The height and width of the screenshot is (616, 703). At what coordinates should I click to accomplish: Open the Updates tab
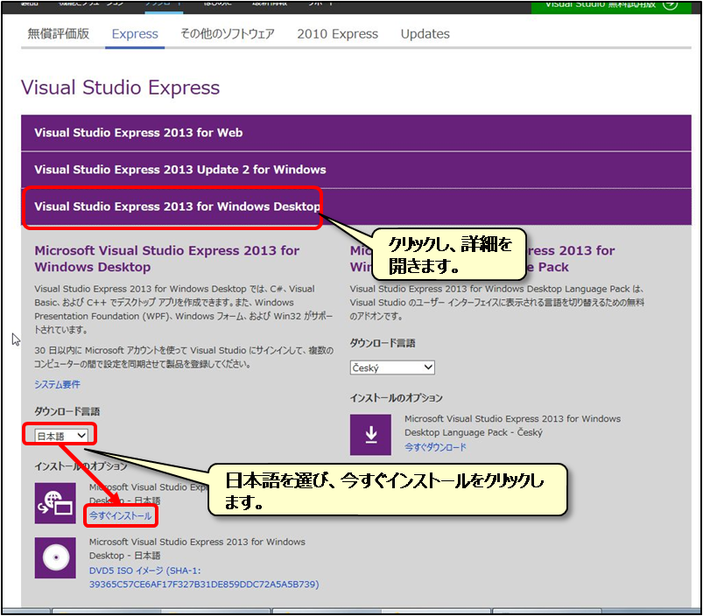pyautogui.click(x=425, y=34)
